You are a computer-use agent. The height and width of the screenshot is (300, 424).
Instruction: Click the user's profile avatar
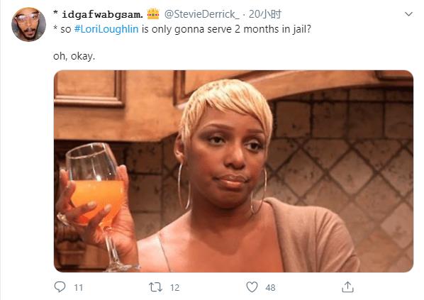[x=28, y=24]
